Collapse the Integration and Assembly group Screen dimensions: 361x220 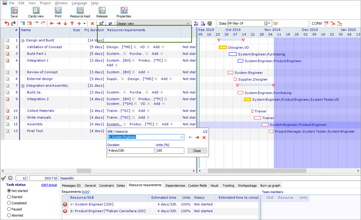23,86
